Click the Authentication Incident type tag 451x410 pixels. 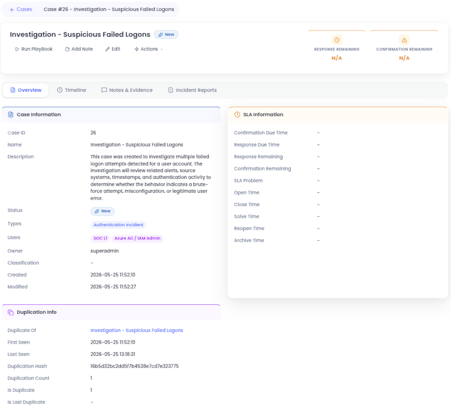point(118,225)
